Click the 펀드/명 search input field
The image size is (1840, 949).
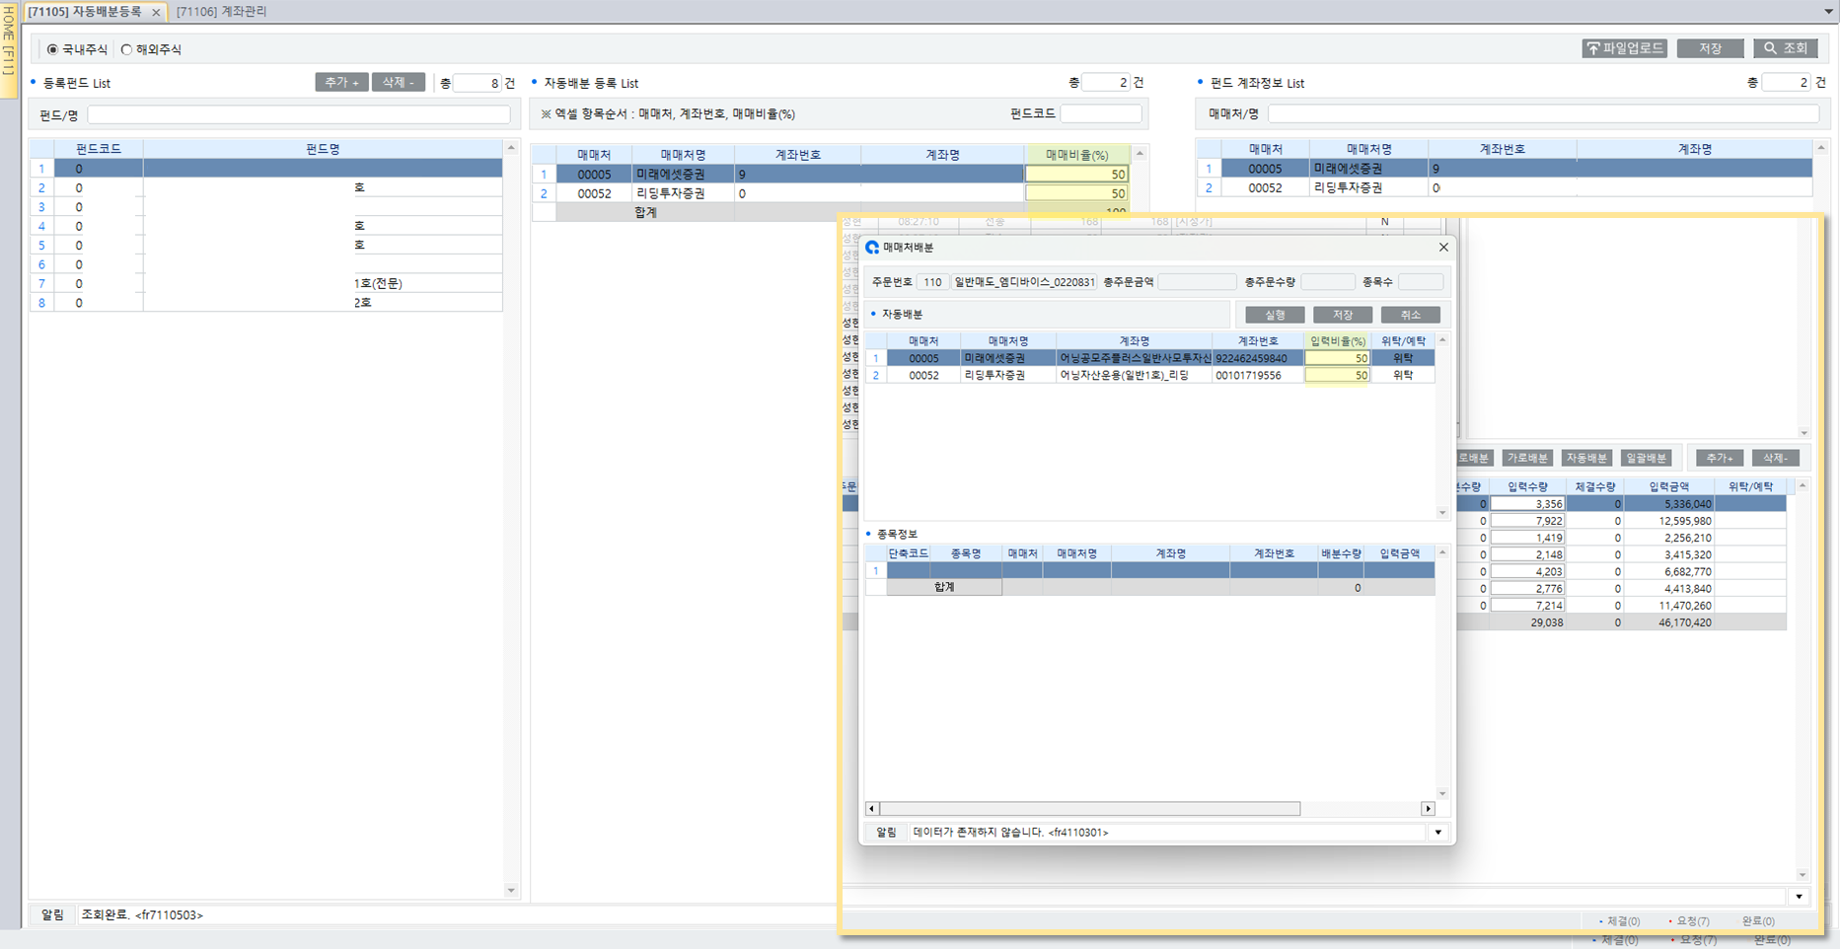pyautogui.click(x=298, y=115)
